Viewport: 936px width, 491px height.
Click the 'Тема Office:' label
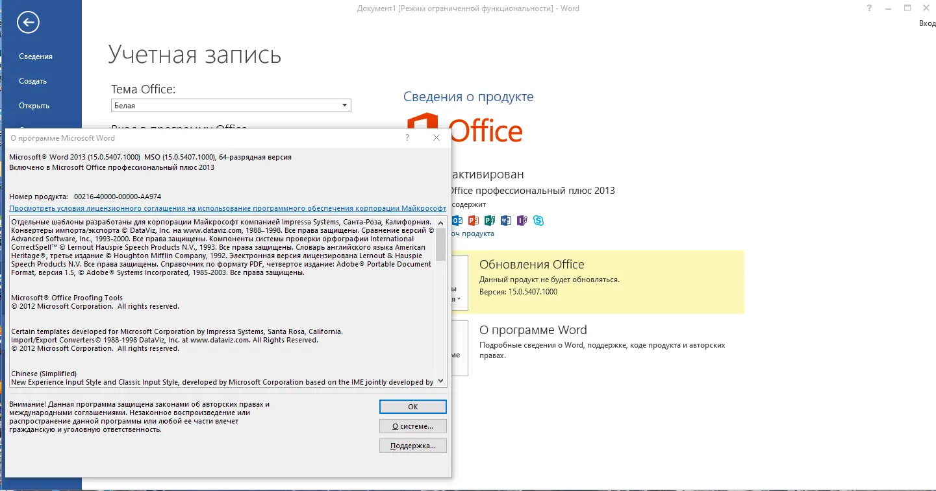click(x=143, y=90)
